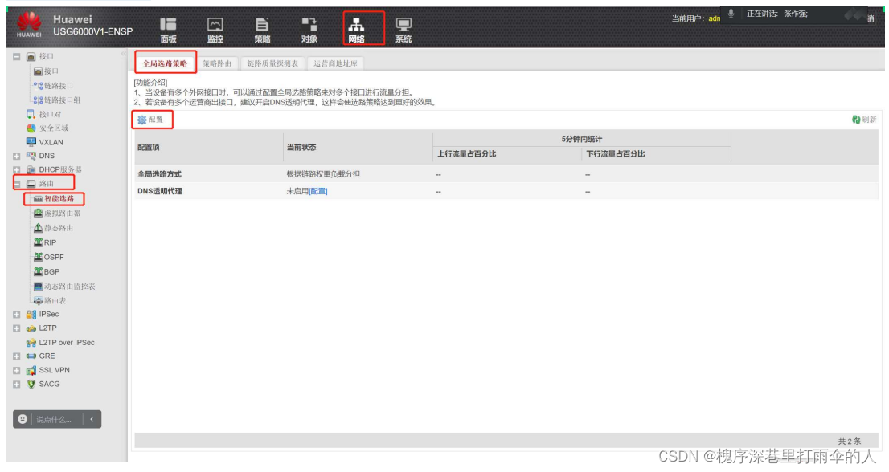The height and width of the screenshot is (472, 889).
Task: Expand the SSL VPN tree node
Action: [x=16, y=371]
